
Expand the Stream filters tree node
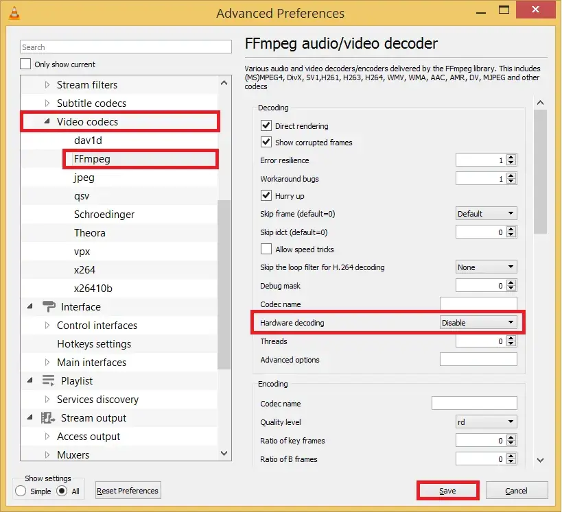[47, 85]
